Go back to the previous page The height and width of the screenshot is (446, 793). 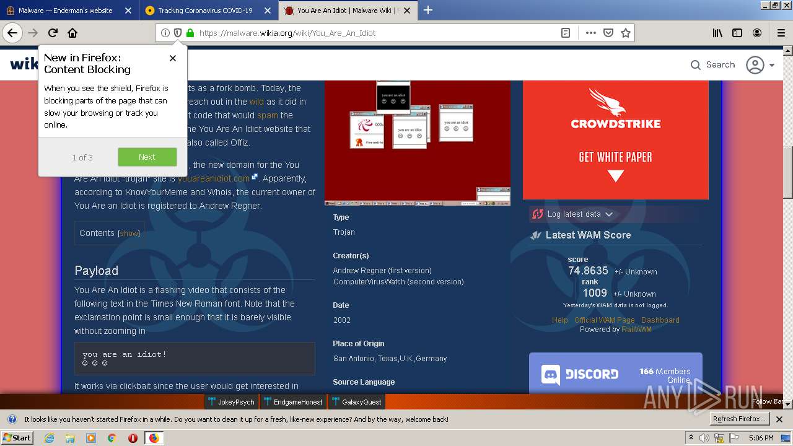[x=12, y=33]
